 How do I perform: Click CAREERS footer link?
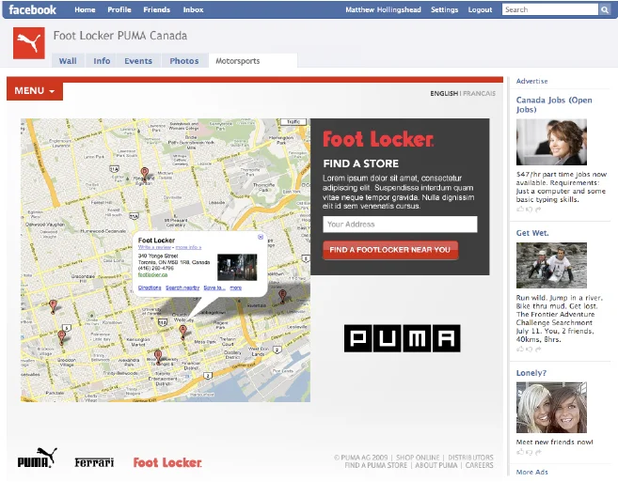click(x=480, y=465)
